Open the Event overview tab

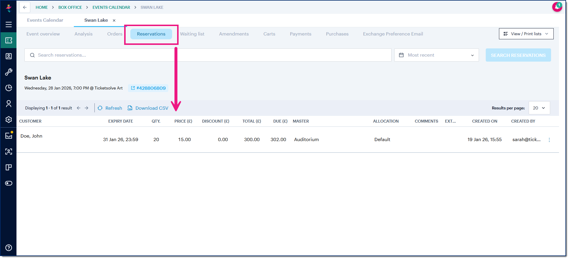[x=43, y=34]
